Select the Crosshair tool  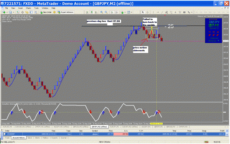(148, 12)
